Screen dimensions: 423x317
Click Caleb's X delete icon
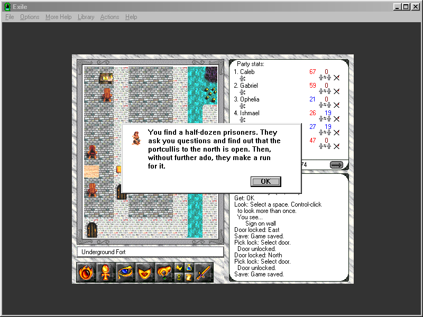pyautogui.click(x=336, y=78)
